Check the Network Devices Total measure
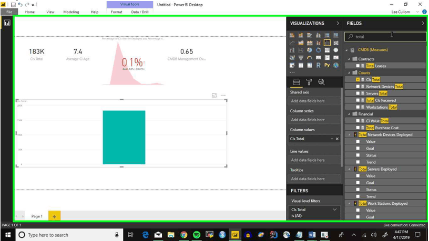429x241 pixels. (357, 86)
